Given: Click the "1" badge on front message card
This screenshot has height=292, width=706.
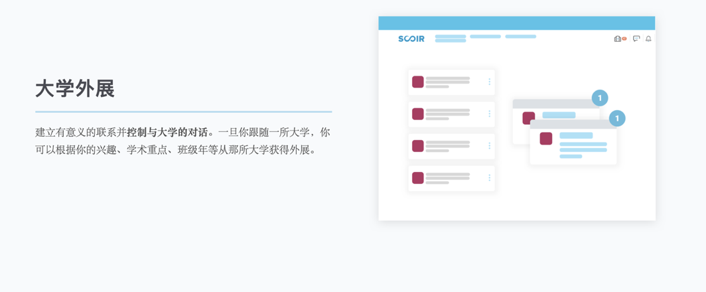Looking at the screenshot, I should (x=617, y=119).
